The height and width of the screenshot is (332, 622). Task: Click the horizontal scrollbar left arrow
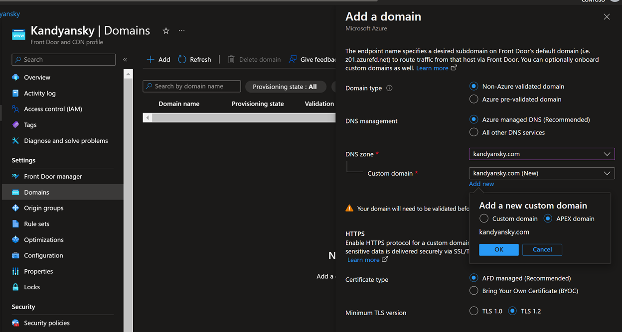coord(147,118)
